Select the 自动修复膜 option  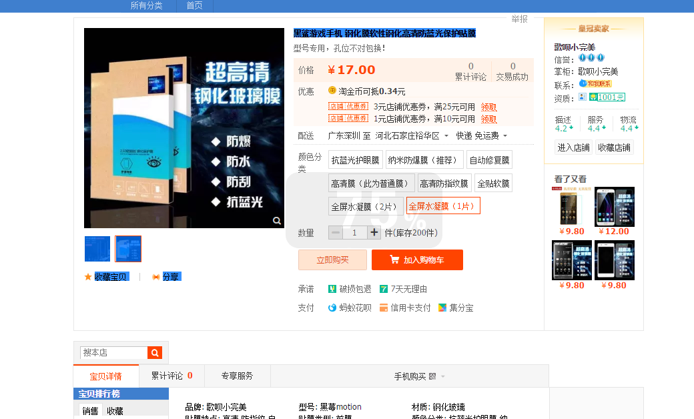click(x=489, y=160)
